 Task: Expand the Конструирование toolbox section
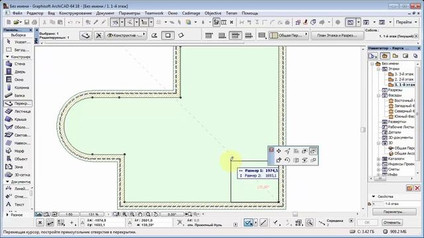tap(7, 57)
